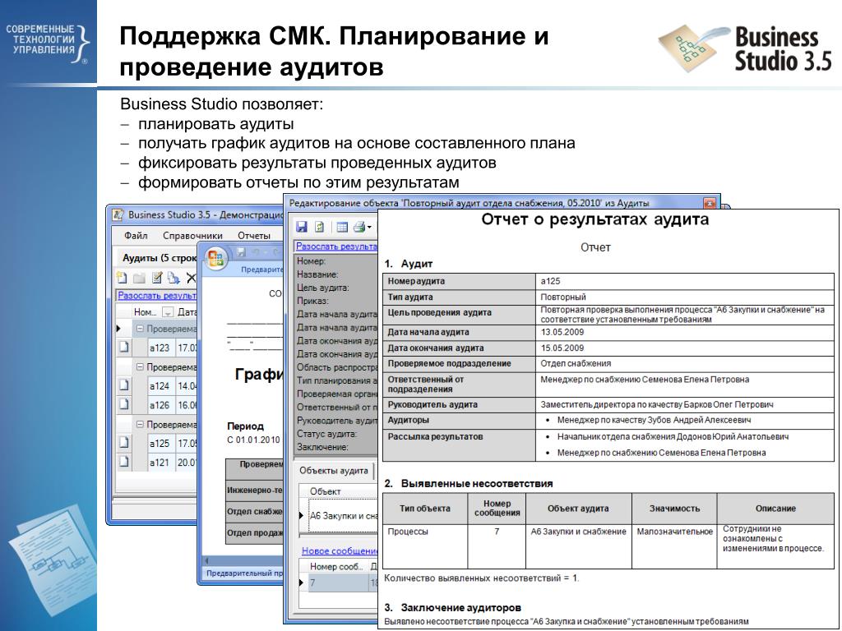Click 'Отдел снабже' row in preview schedule table
The image size is (842, 631).
[x=255, y=512]
